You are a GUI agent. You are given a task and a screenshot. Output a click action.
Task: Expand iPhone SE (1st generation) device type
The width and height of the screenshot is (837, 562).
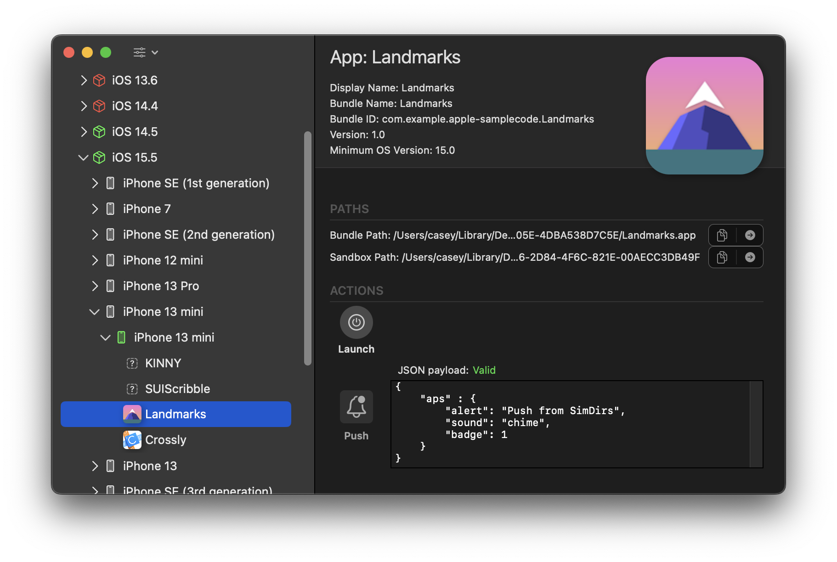(x=95, y=183)
